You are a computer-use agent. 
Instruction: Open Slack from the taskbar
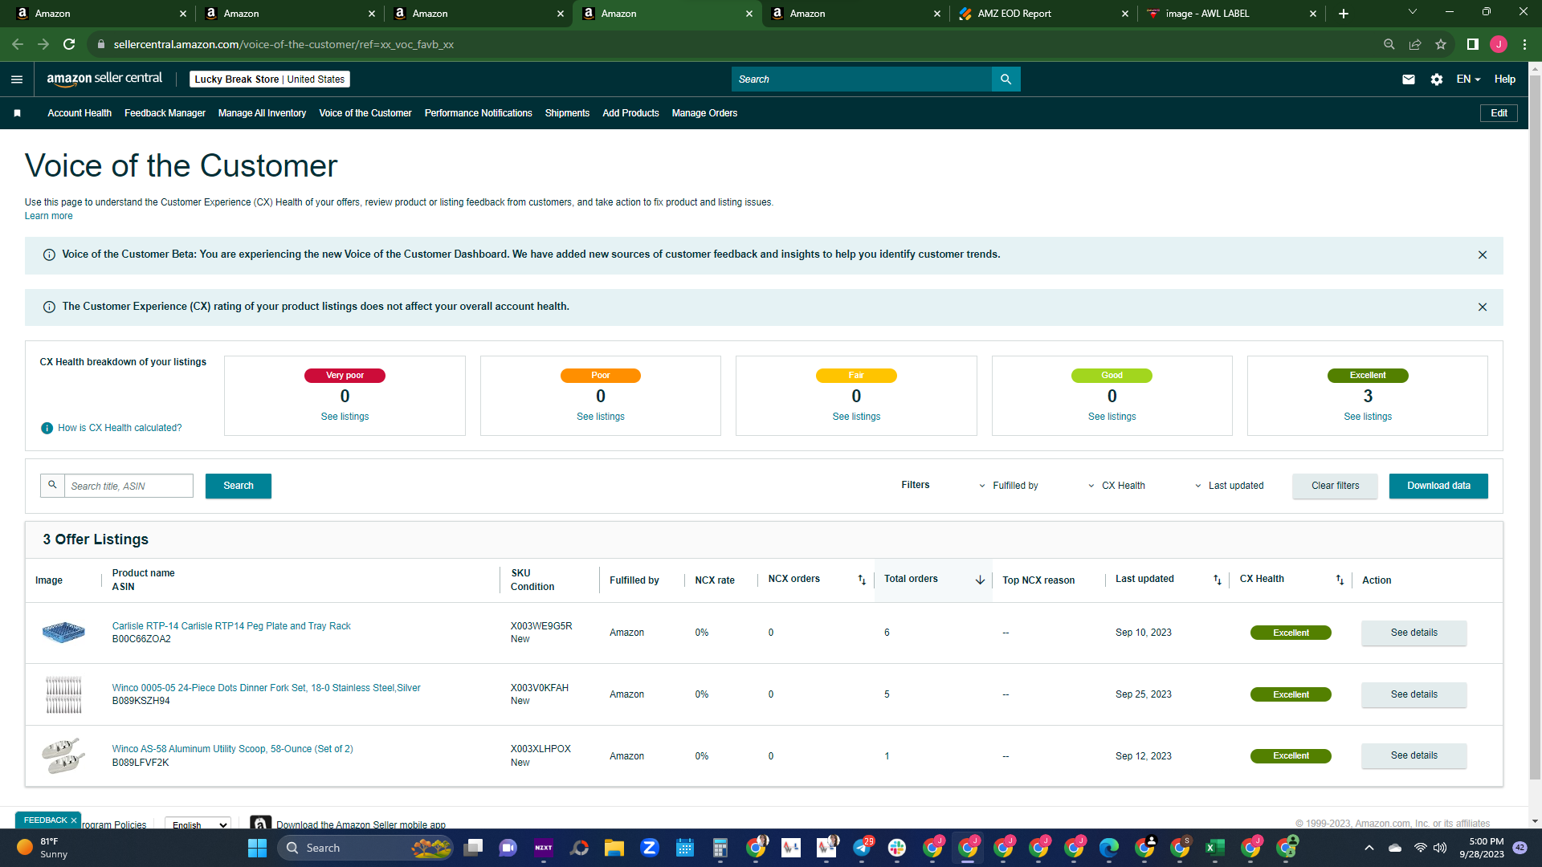[x=897, y=848]
